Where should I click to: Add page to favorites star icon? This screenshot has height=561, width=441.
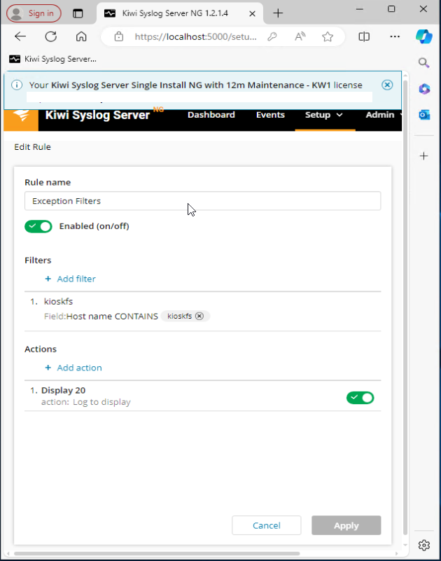pos(328,36)
